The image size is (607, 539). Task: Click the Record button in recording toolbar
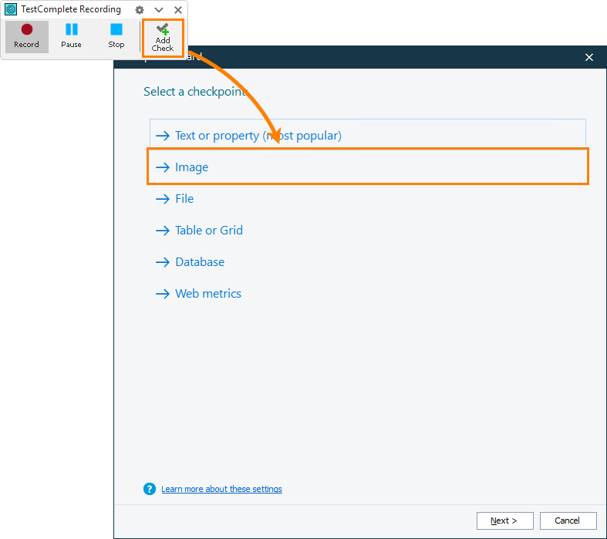tap(27, 37)
